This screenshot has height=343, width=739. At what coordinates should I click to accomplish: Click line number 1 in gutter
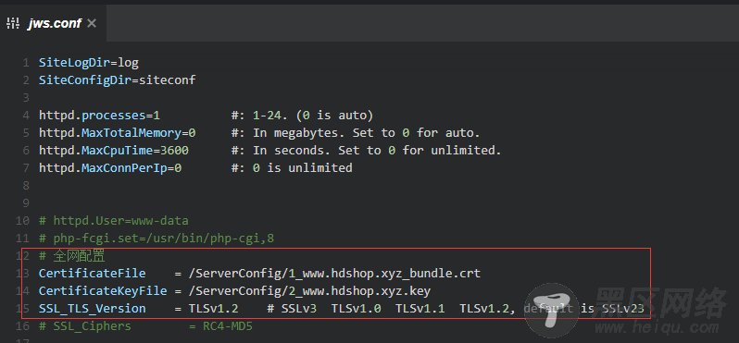pos(25,63)
